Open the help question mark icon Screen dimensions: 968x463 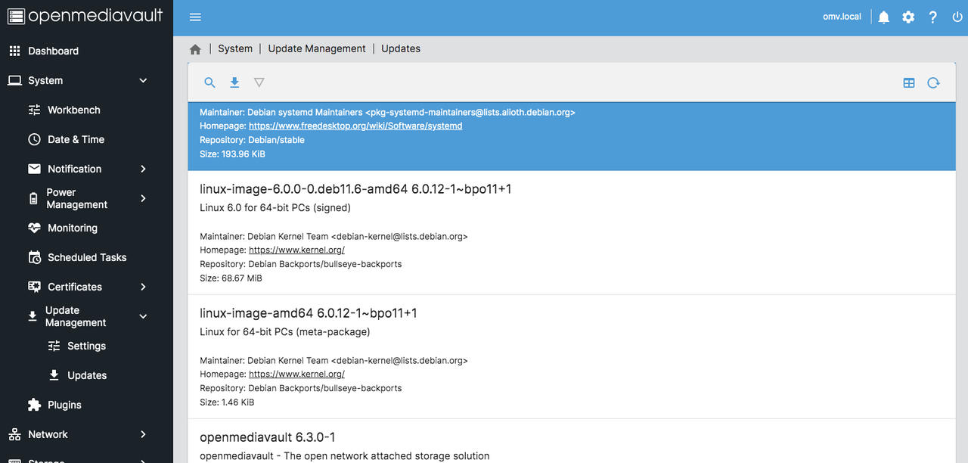point(933,17)
